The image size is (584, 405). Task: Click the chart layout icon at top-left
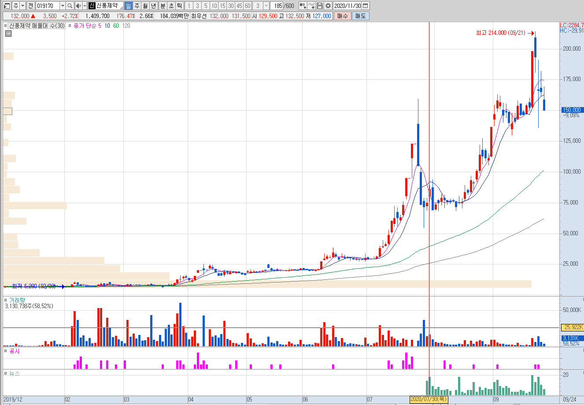[x=7, y=6]
